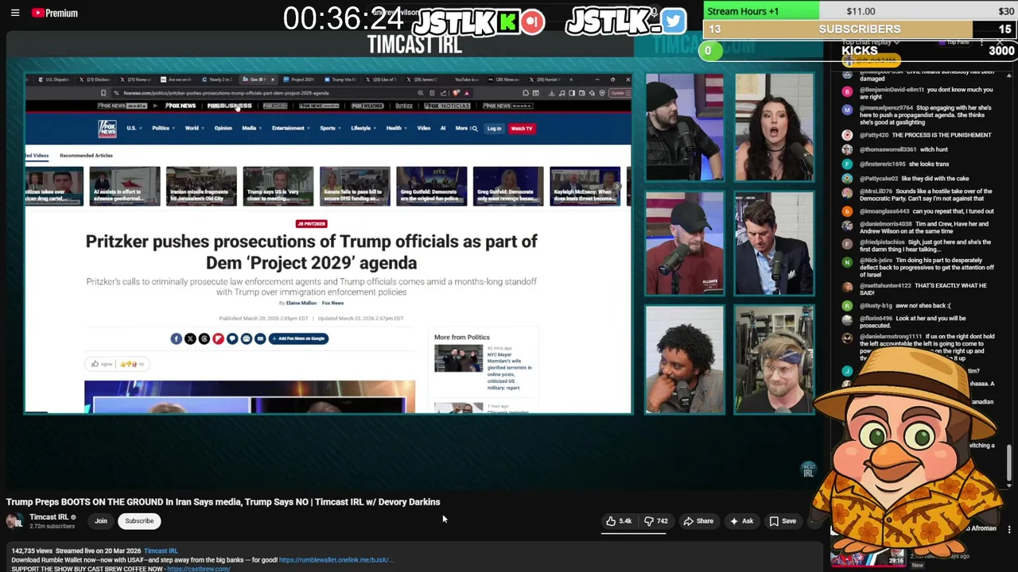The height and width of the screenshot is (572, 1018).
Task: Open the YouTube guide hamburger menu
Action: (15, 13)
